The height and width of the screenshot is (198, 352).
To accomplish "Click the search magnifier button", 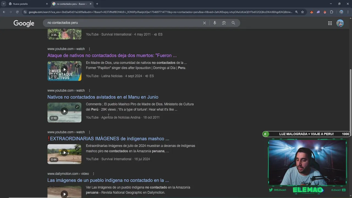I will 233,23.
